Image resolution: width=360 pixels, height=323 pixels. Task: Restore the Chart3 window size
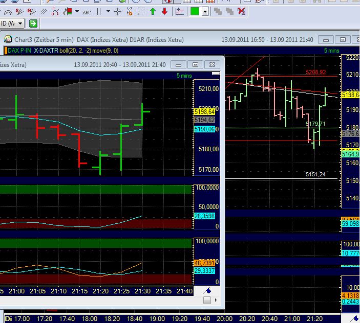coord(343,40)
